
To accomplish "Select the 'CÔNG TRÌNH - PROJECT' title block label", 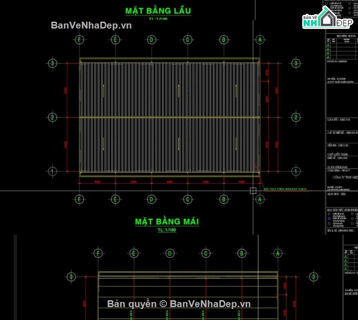I will 339,170.
